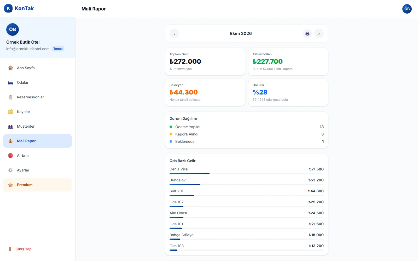
Task: Click the Odalar bed icon
Action: (10, 82)
